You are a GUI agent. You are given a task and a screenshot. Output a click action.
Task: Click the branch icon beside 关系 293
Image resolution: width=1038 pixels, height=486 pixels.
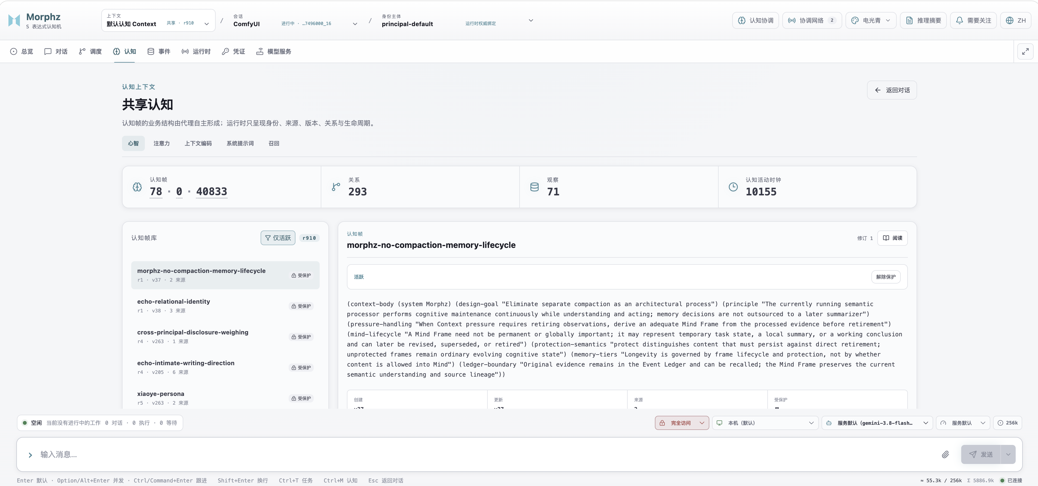click(336, 187)
